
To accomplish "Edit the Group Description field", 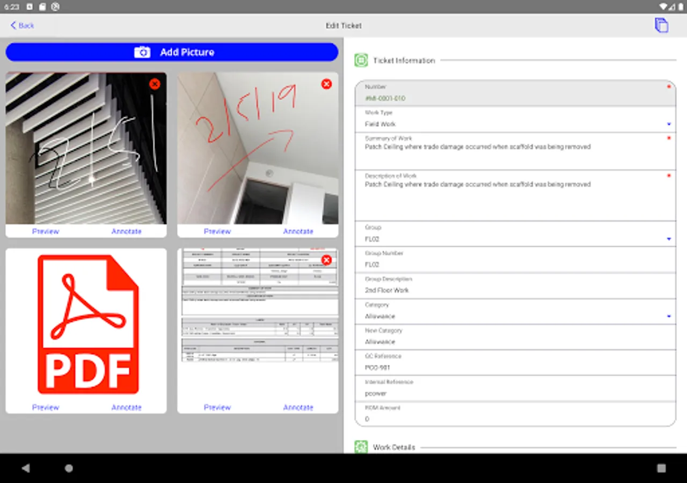I will 515,286.
